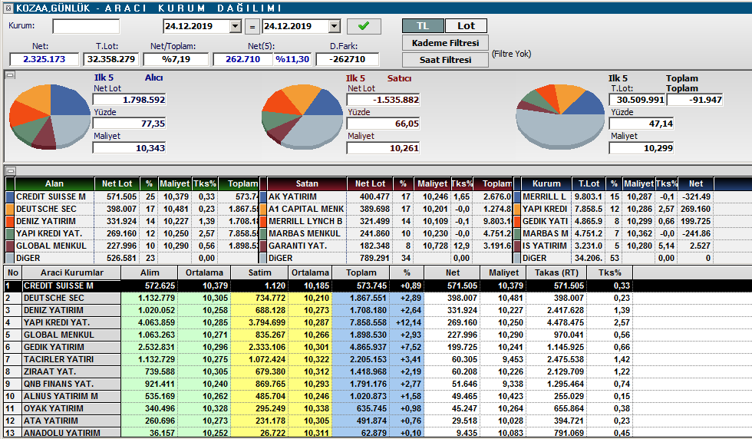This screenshot has width=752, height=439.
Task: Click Alıcı Net Lot value 1.798.592
Action: (129, 100)
